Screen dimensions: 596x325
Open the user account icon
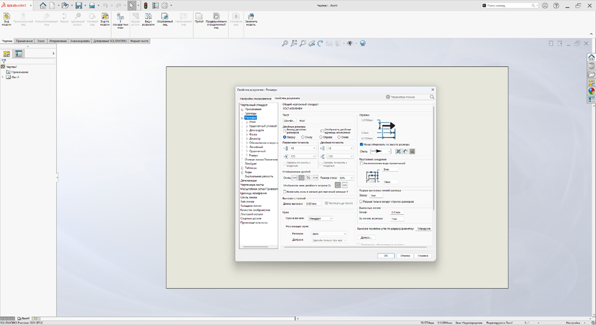(545, 6)
